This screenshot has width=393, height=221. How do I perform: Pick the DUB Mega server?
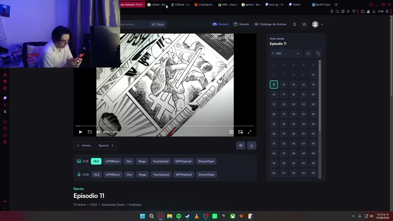142,175
